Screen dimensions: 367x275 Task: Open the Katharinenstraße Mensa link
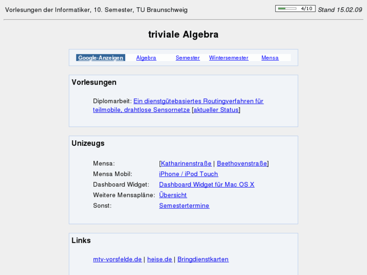pyautogui.click(x=186, y=163)
